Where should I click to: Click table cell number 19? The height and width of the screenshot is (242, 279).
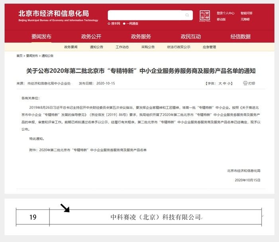tap(33, 217)
